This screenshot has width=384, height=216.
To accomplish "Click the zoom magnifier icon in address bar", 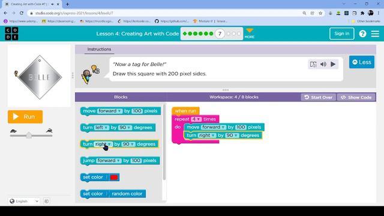I will coord(304,13).
